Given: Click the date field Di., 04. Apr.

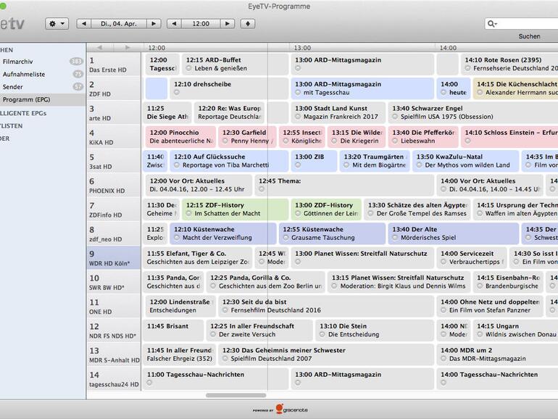Looking at the screenshot, I should coord(119,24).
